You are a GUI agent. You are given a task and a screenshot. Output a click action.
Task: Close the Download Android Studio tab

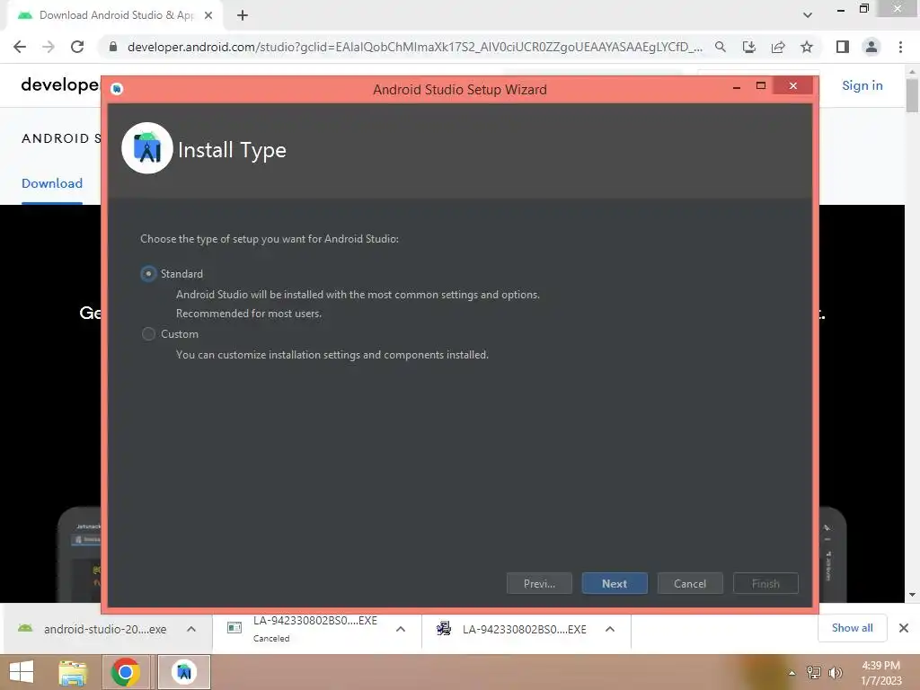[208, 15]
